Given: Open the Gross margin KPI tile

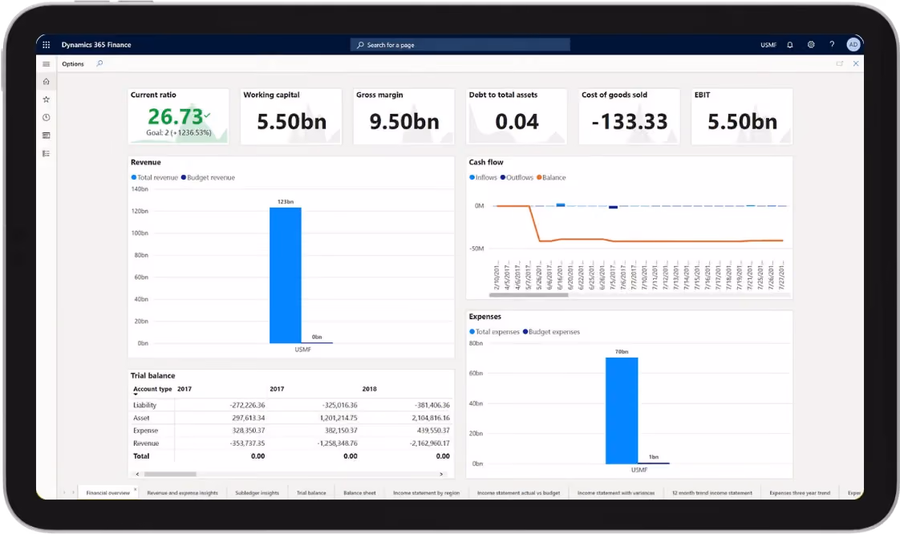Looking at the screenshot, I should pos(403,116).
